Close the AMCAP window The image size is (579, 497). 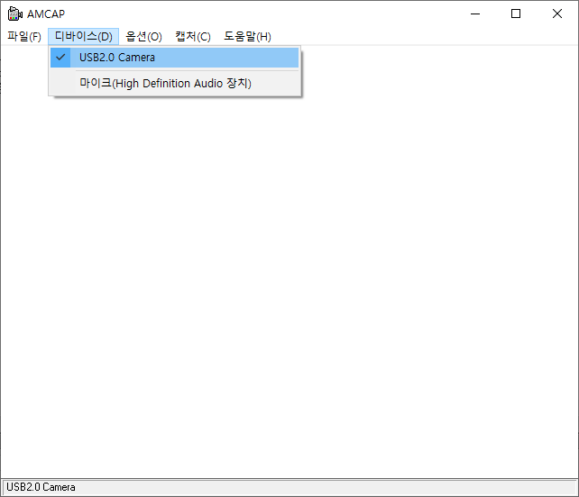[x=556, y=14]
